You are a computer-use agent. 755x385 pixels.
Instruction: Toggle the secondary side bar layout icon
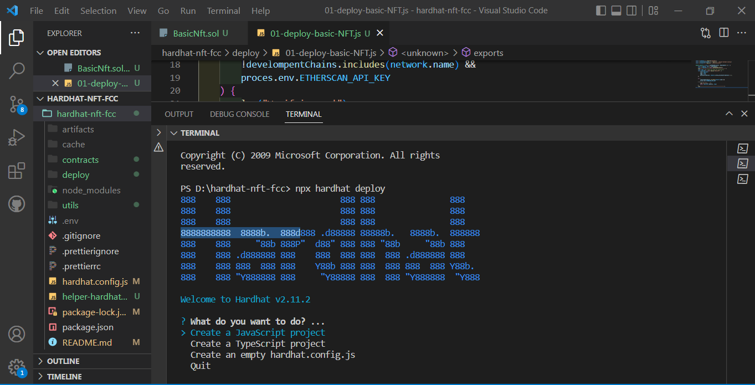click(x=631, y=11)
